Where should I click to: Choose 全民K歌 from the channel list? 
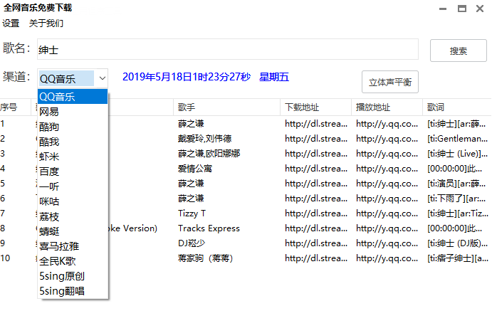click(x=73, y=261)
